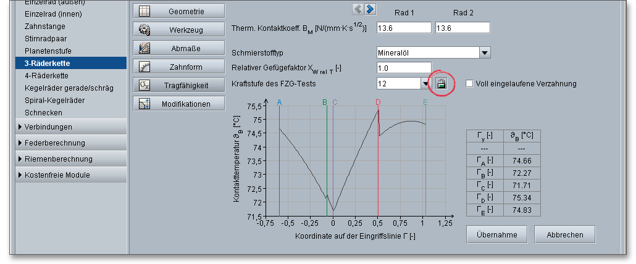The height and width of the screenshot is (264, 636).
Task: Expand the Verbindungen category
Action: click(x=20, y=127)
